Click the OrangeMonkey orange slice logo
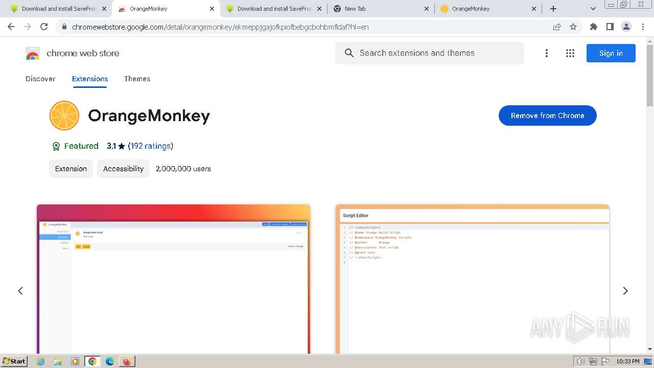 point(64,116)
